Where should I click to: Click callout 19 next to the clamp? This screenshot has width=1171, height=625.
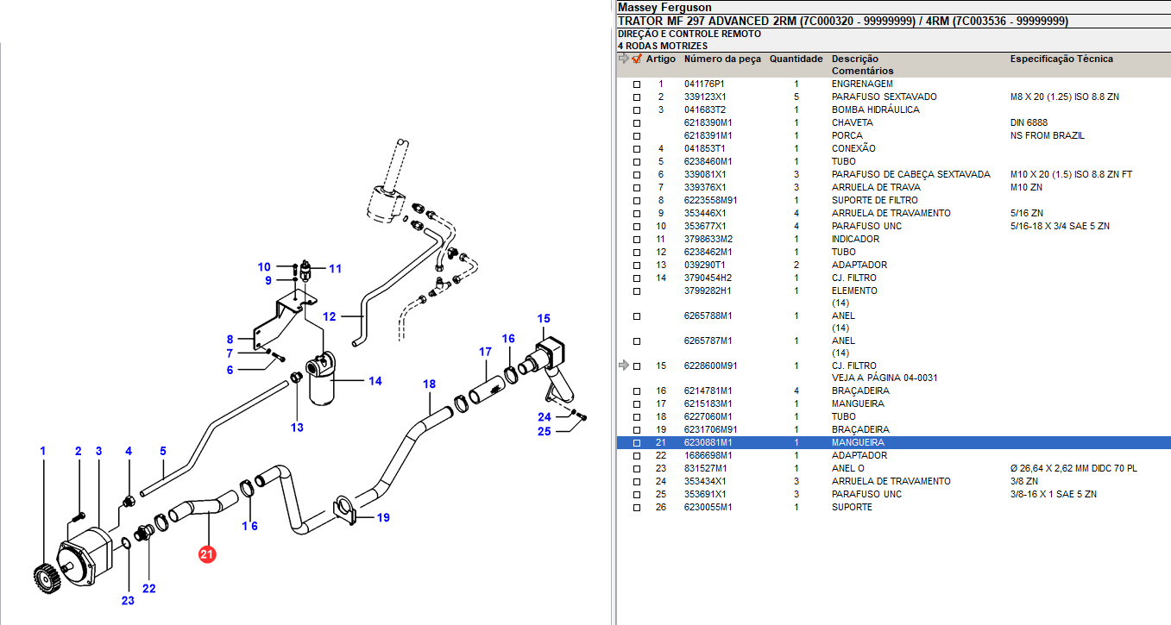click(x=383, y=518)
